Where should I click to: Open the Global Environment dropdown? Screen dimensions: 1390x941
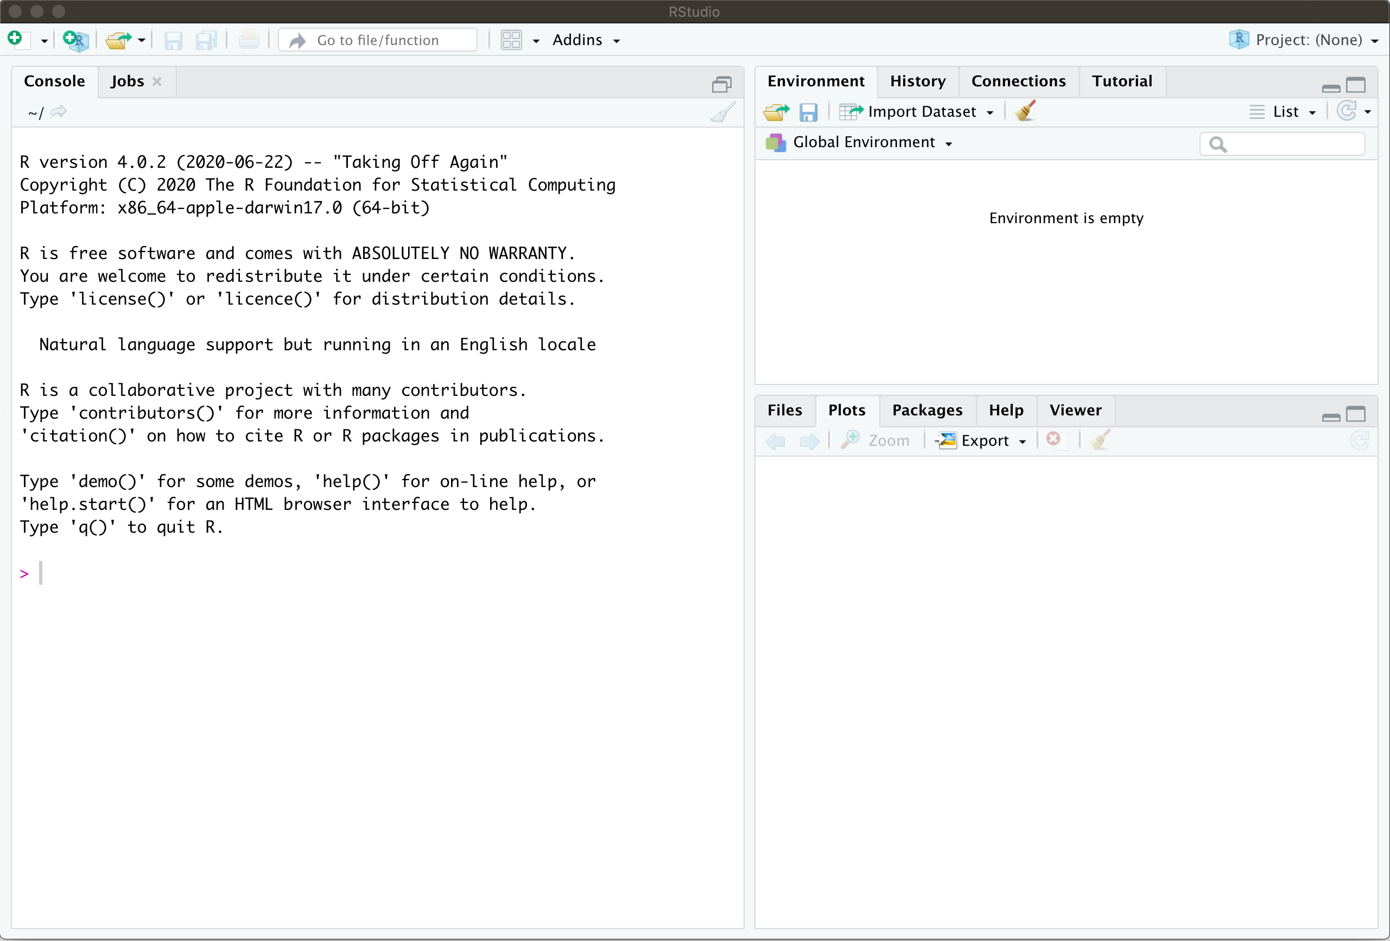(865, 142)
